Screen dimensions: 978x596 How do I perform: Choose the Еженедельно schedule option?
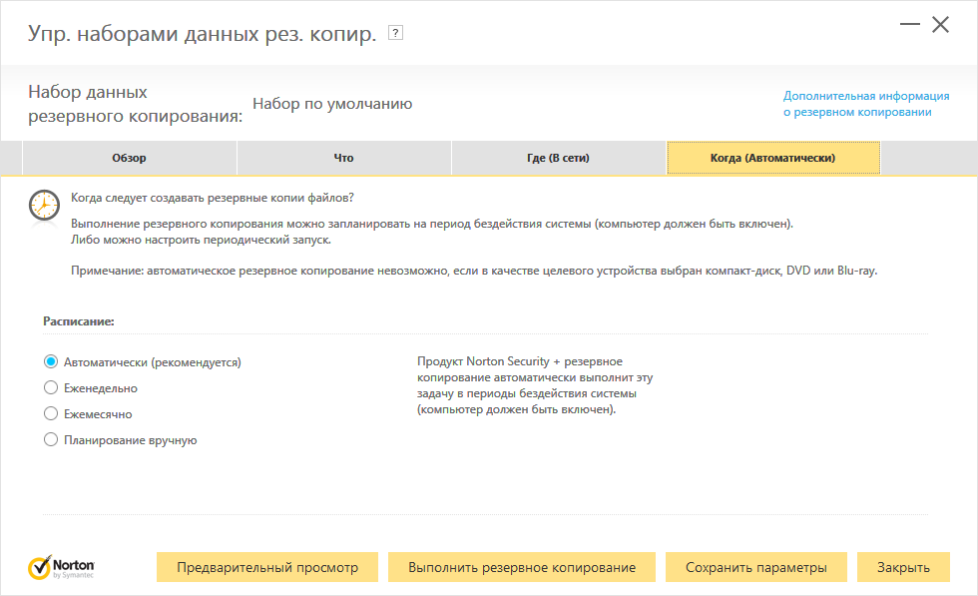pos(51,388)
